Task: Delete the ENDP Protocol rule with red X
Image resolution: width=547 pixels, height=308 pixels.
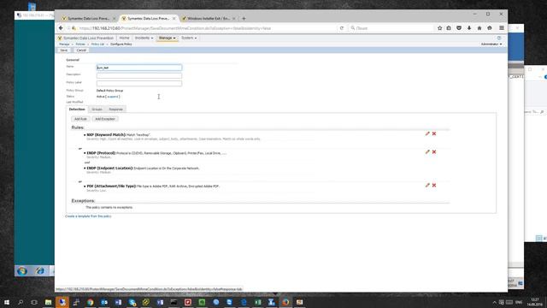Action: click(434, 152)
